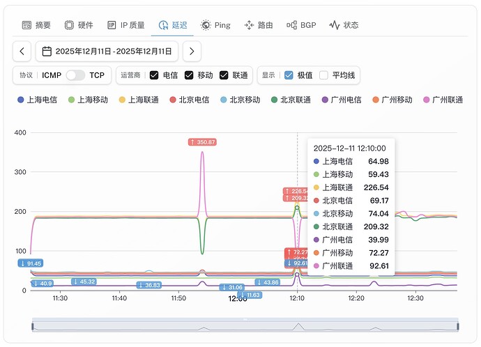Uncheck the 电信 carrier checkbox
Image resolution: width=481 pixels, height=347 pixels.
(154, 75)
